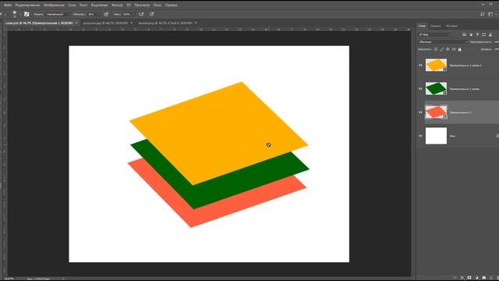Open the layer filter kind dropdown
This screenshot has height=281, width=499.
pos(434,34)
